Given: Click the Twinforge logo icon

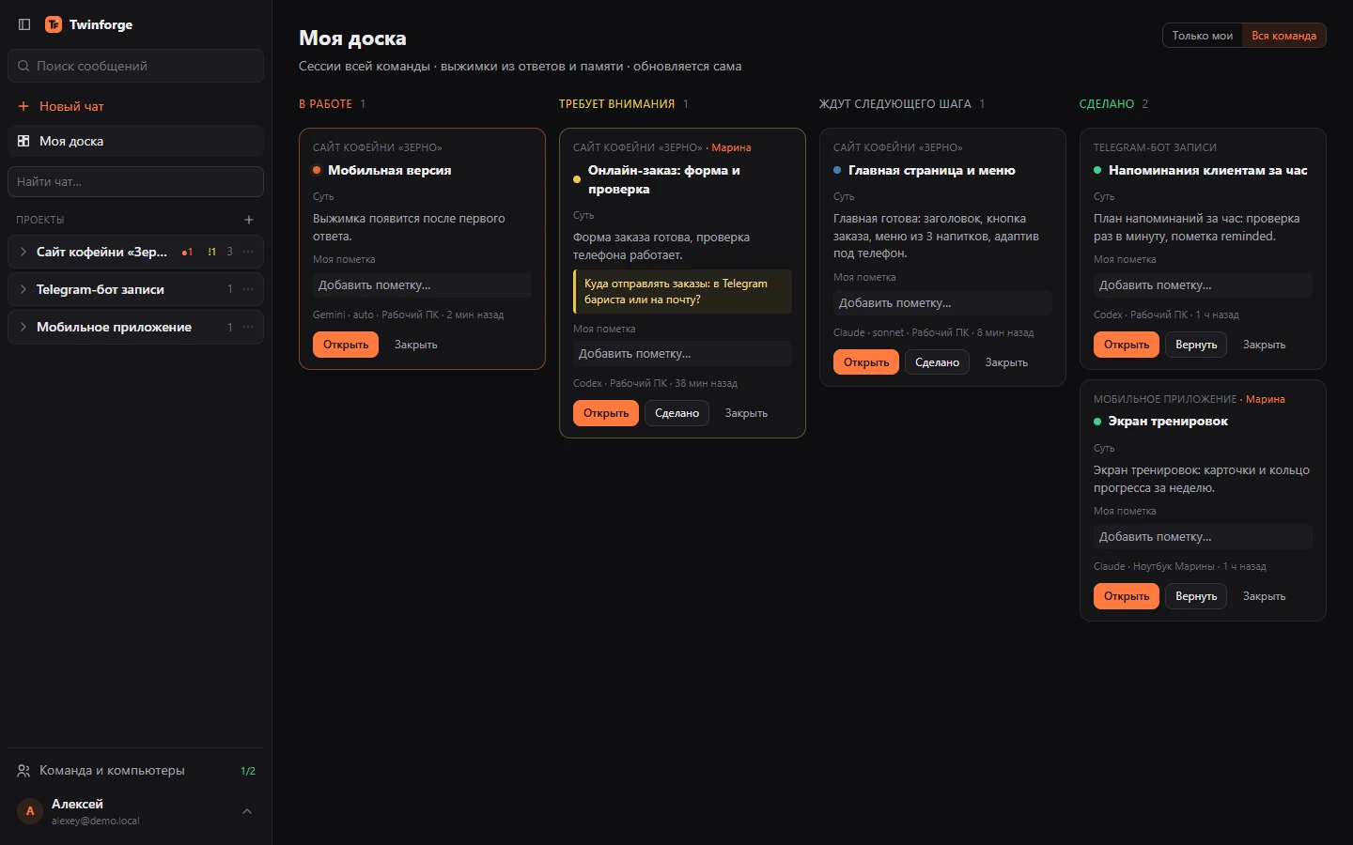Looking at the screenshot, I should 54,24.
